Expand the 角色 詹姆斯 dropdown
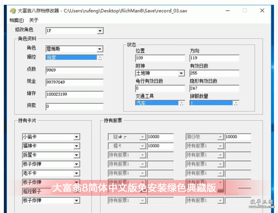278x213 pixels. [100, 49]
